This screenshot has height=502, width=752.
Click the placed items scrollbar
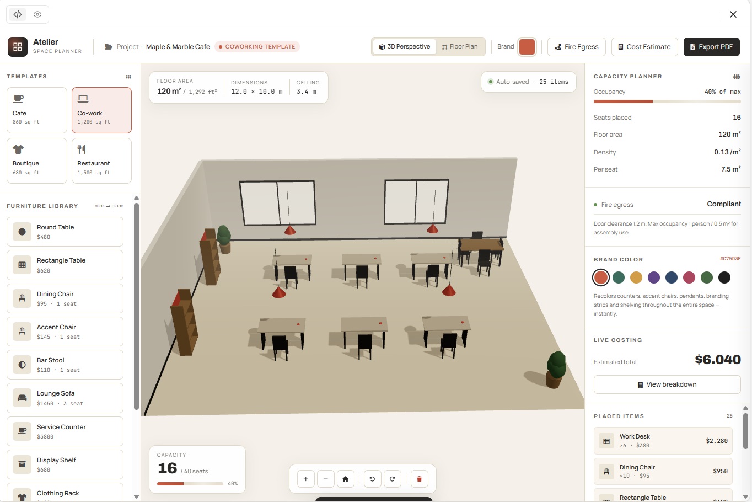click(745, 432)
